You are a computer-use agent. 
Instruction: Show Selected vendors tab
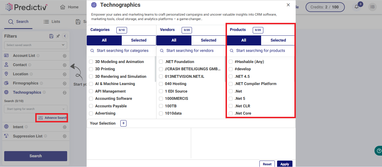pyautogui.click(x=208, y=40)
